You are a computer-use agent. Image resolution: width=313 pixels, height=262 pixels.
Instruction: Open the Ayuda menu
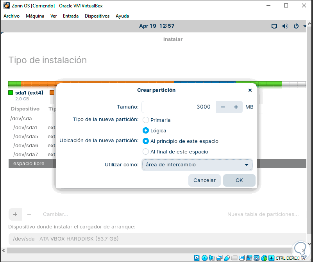pyautogui.click(x=122, y=16)
